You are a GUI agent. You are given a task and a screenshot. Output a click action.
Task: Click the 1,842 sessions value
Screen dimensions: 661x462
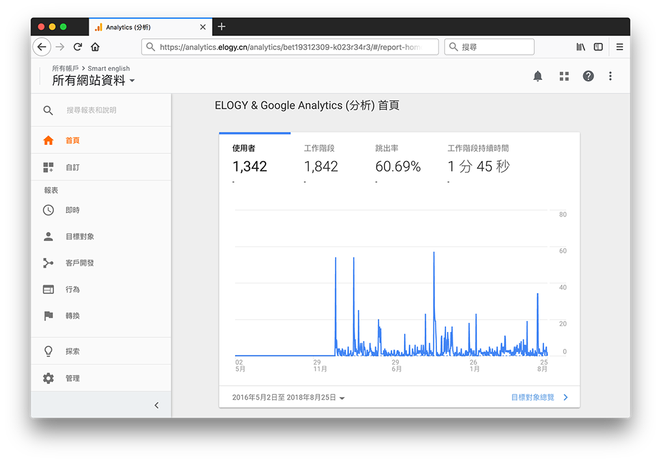[x=321, y=166]
